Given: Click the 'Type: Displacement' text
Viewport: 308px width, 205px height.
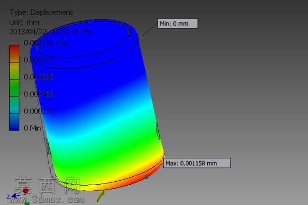Looking at the screenshot, I should point(41,12).
